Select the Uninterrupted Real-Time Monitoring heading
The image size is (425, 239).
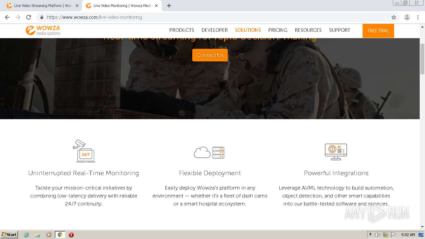point(84,173)
